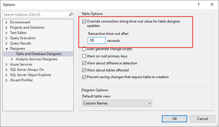Expand the Text Editor node arrow
Image resolution: width=219 pixels, height=127 pixels.
7,33
